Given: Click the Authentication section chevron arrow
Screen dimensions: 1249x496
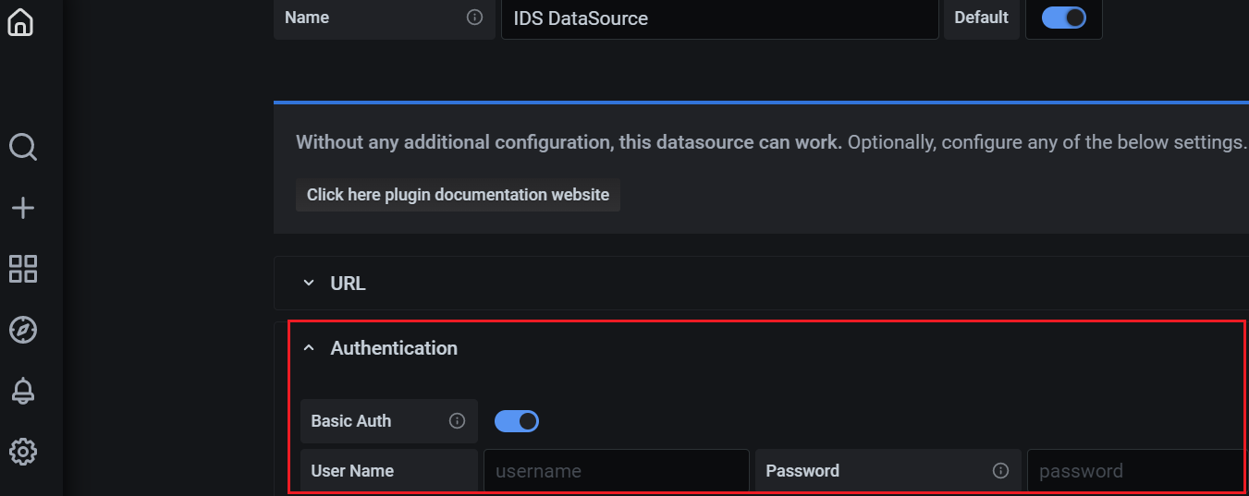Looking at the screenshot, I should click(309, 348).
